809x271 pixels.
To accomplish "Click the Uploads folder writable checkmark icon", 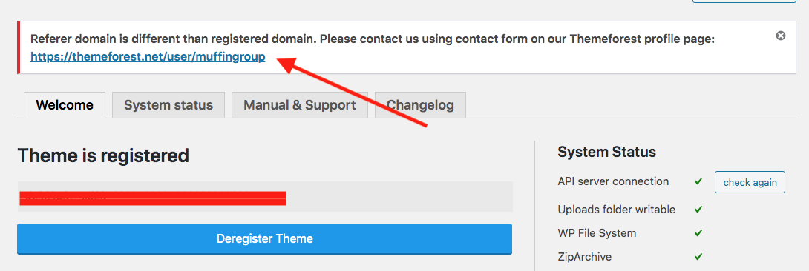I will (x=698, y=210).
